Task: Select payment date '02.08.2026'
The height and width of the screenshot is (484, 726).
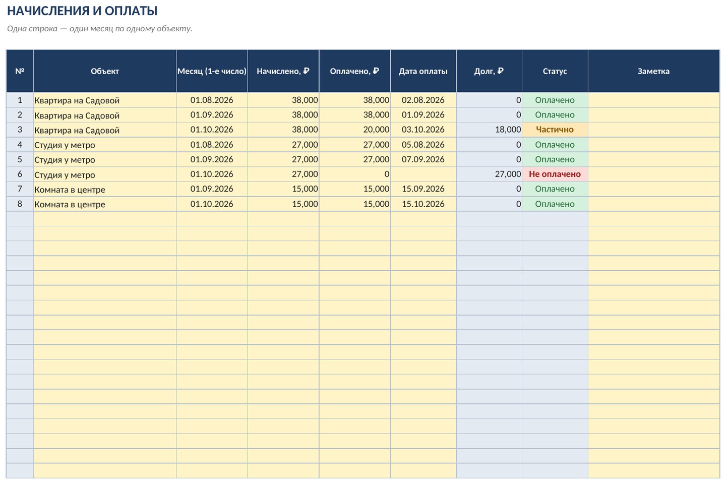Action: click(x=423, y=100)
